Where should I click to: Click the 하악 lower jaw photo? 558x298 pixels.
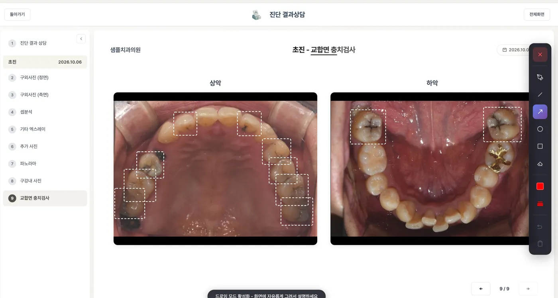430,169
